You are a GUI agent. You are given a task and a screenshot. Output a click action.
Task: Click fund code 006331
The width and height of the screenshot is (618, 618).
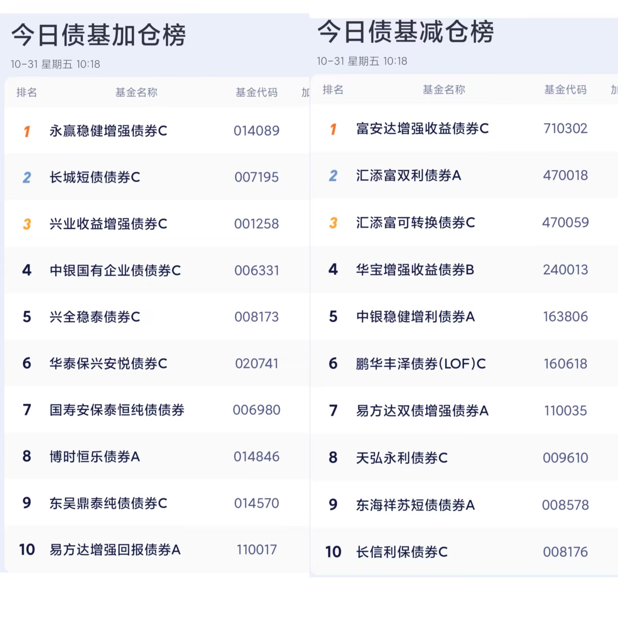(256, 270)
